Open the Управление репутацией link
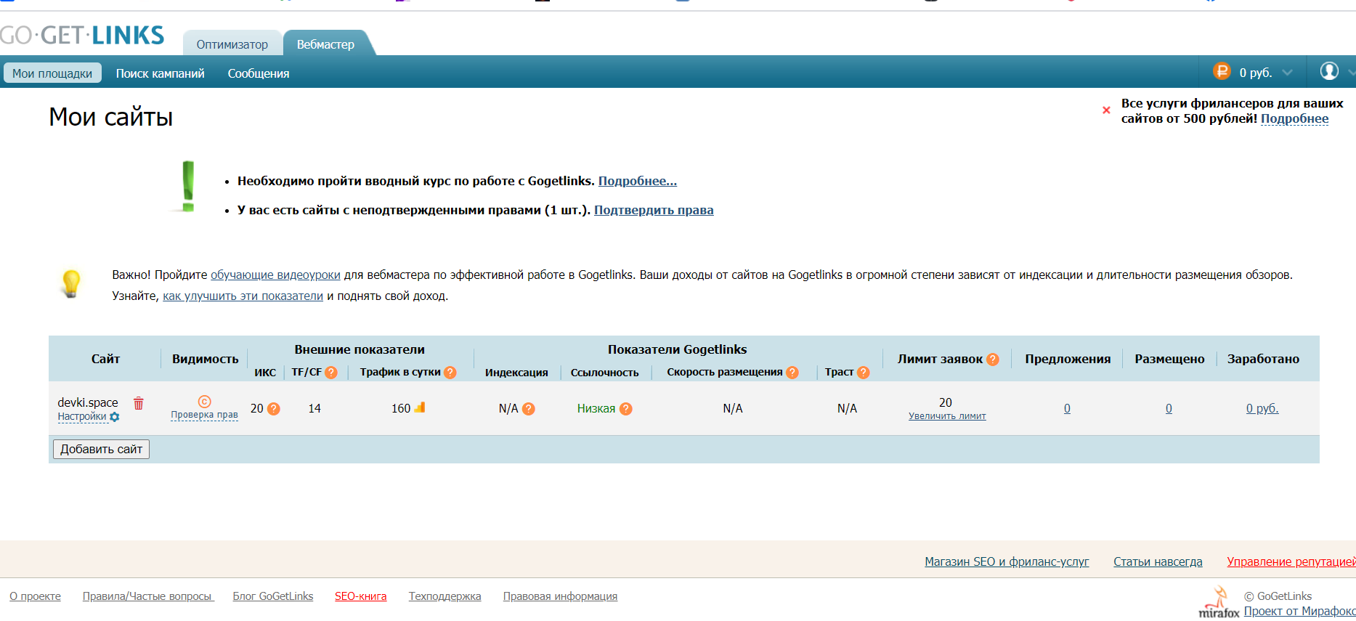Viewport: 1356px width, 621px height. coord(1291,561)
